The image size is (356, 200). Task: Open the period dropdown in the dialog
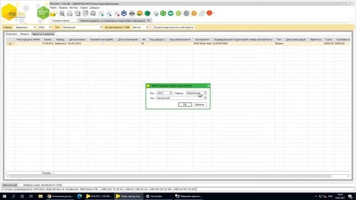(x=205, y=93)
